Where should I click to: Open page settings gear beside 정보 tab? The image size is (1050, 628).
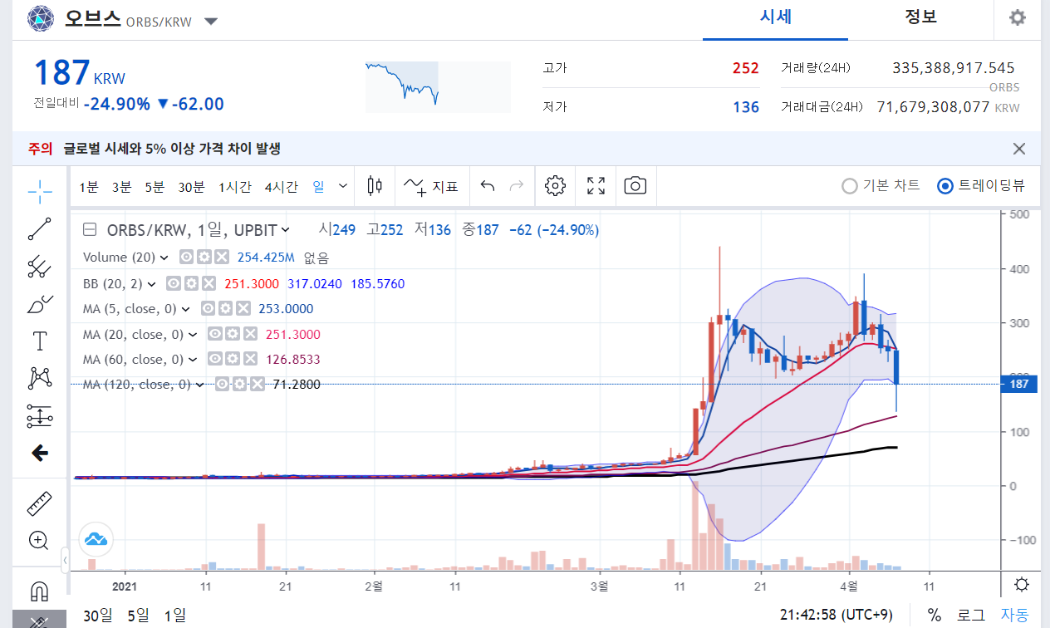(1018, 18)
